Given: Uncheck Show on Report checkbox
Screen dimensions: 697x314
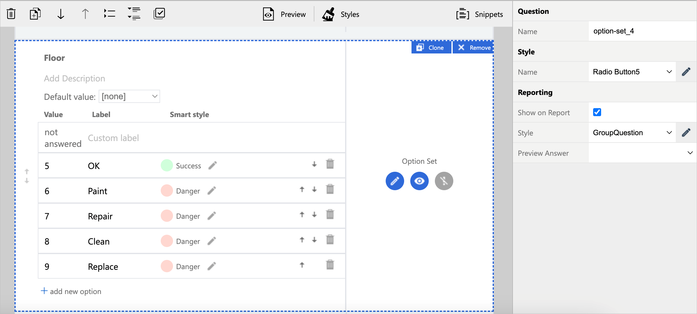Looking at the screenshot, I should click(x=597, y=112).
